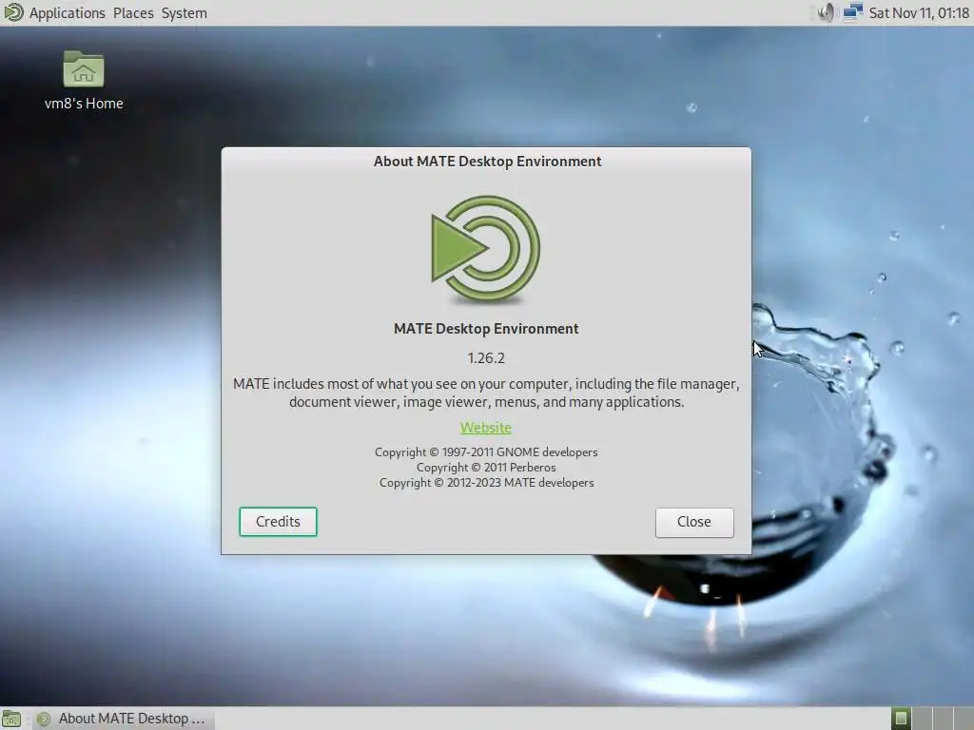Show calendar from the clock Sat Nov 11
The height and width of the screenshot is (730, 974).
[x=919, y=13]
